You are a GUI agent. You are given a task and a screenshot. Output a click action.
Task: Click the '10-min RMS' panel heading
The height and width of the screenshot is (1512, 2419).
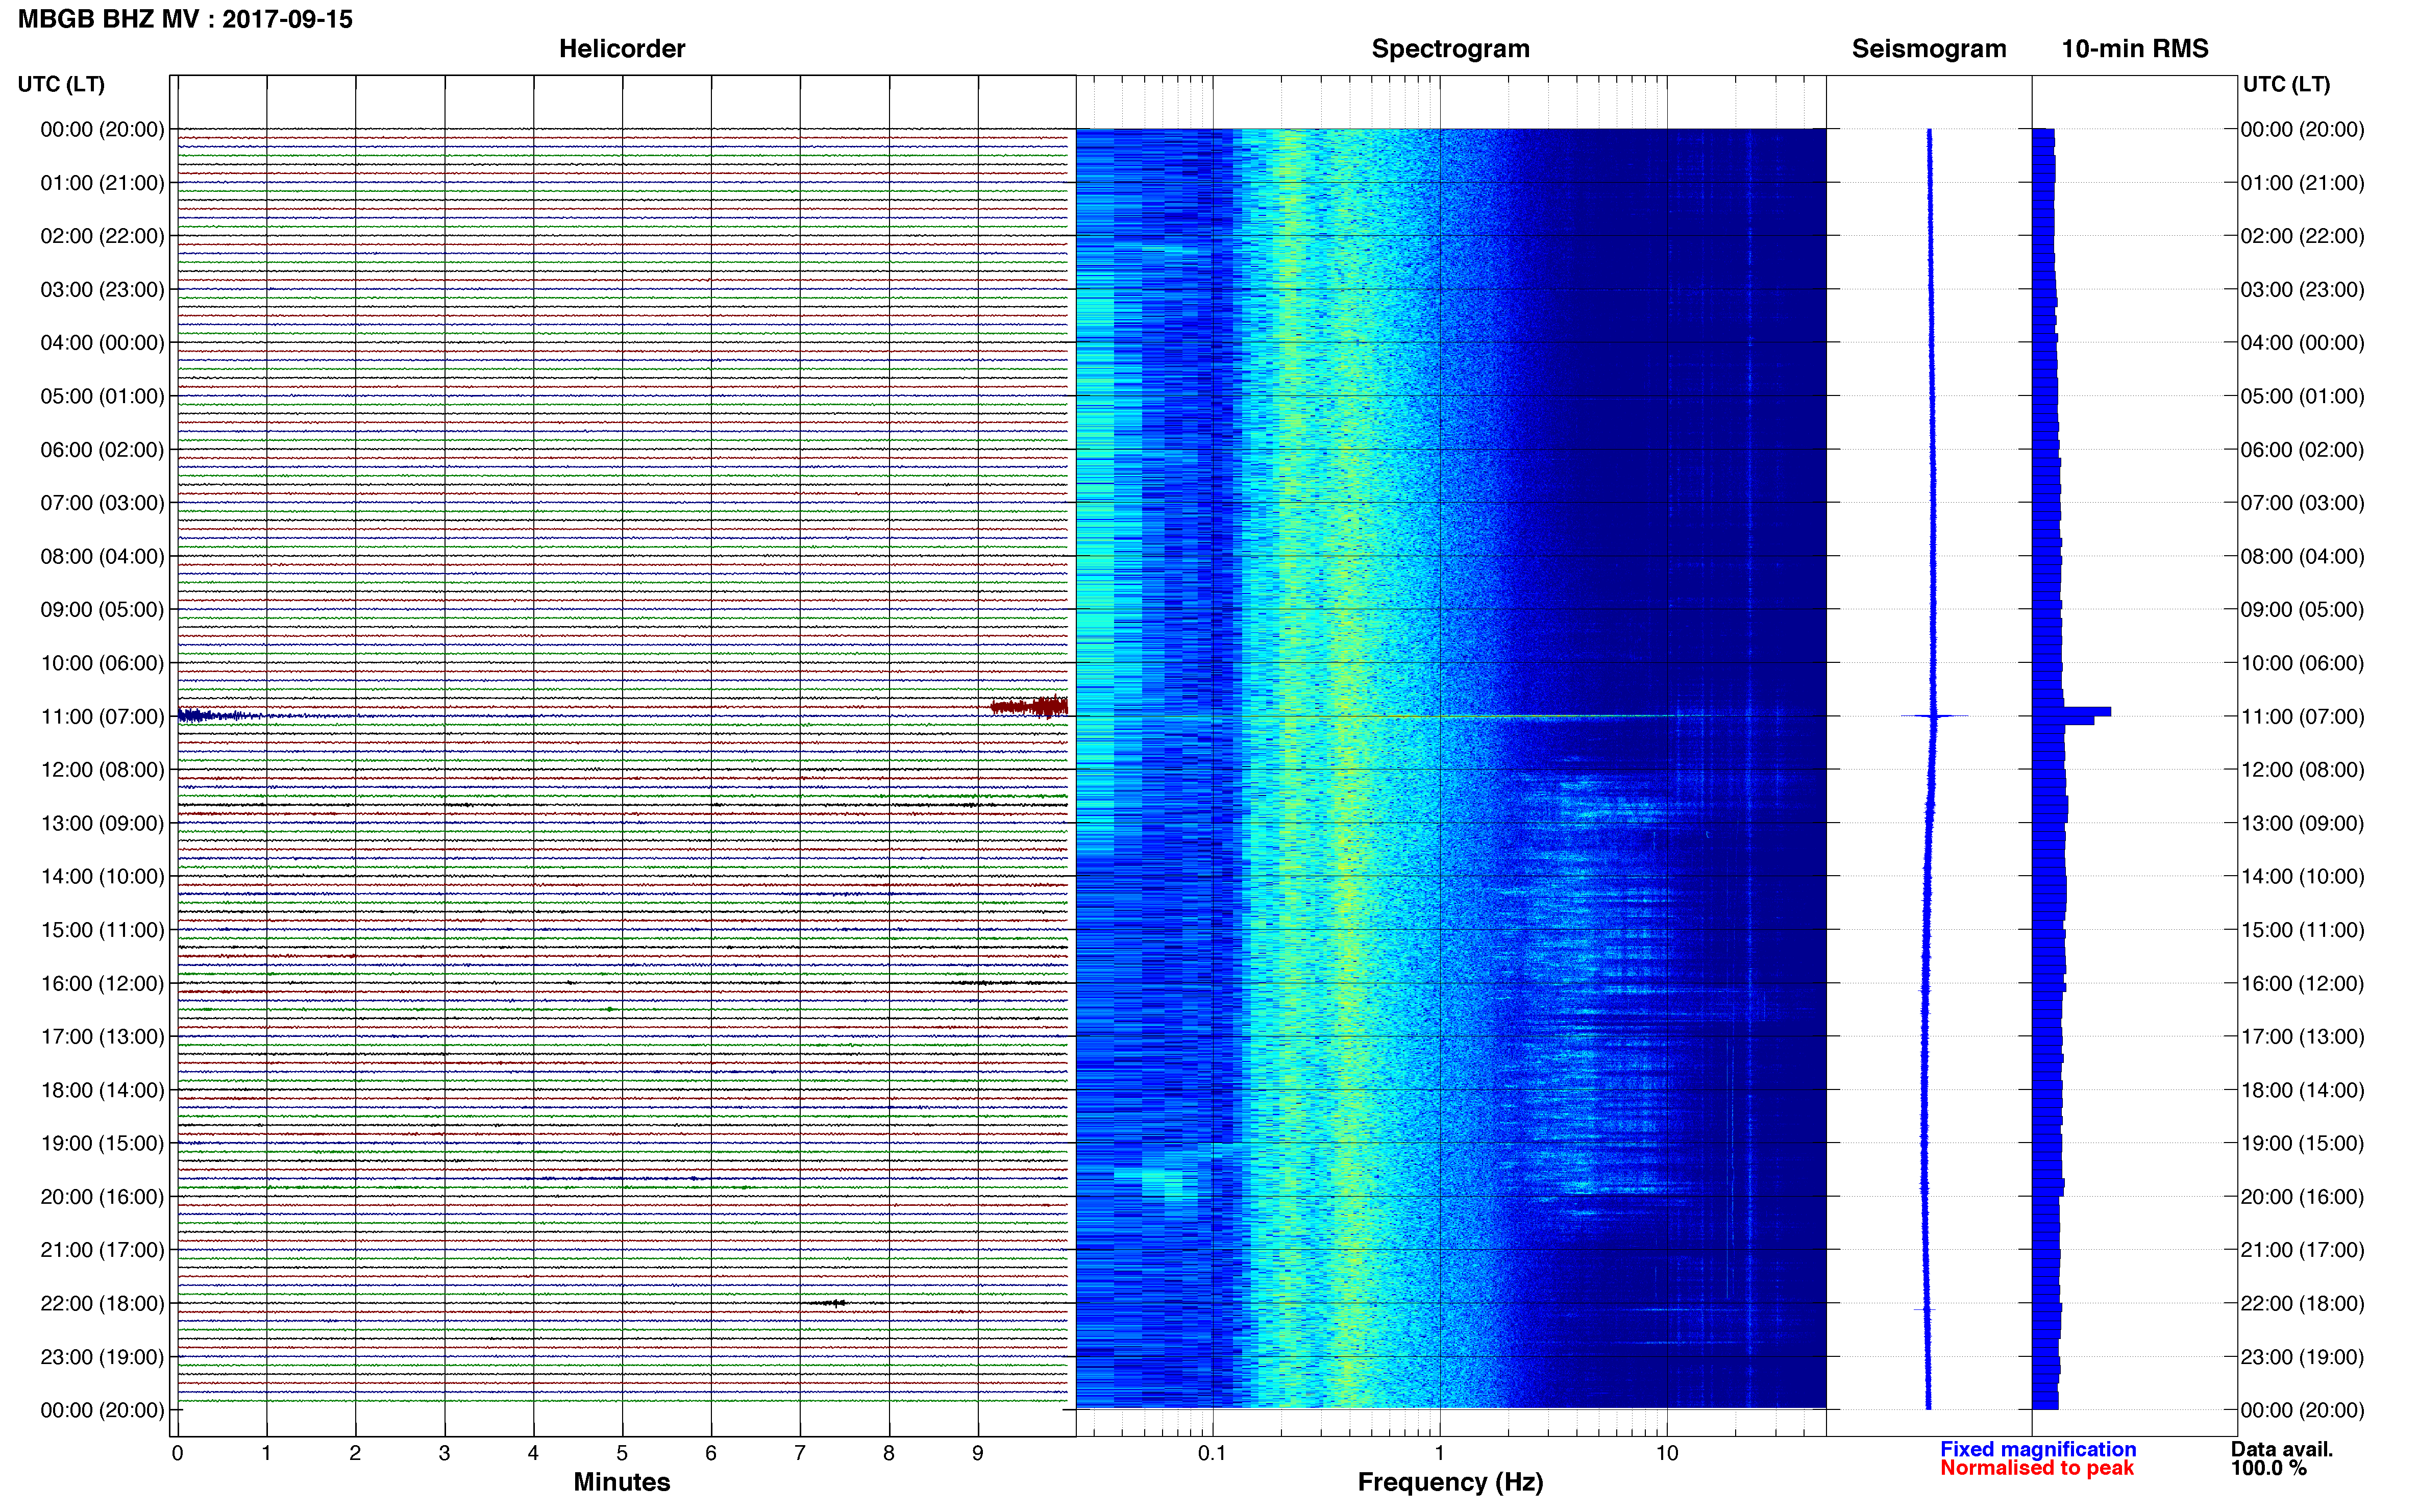2135,49
